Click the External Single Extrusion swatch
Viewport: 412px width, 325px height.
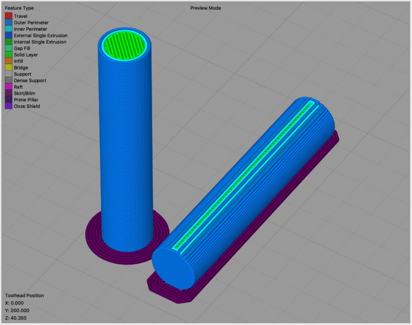click(x=9, y=35)
